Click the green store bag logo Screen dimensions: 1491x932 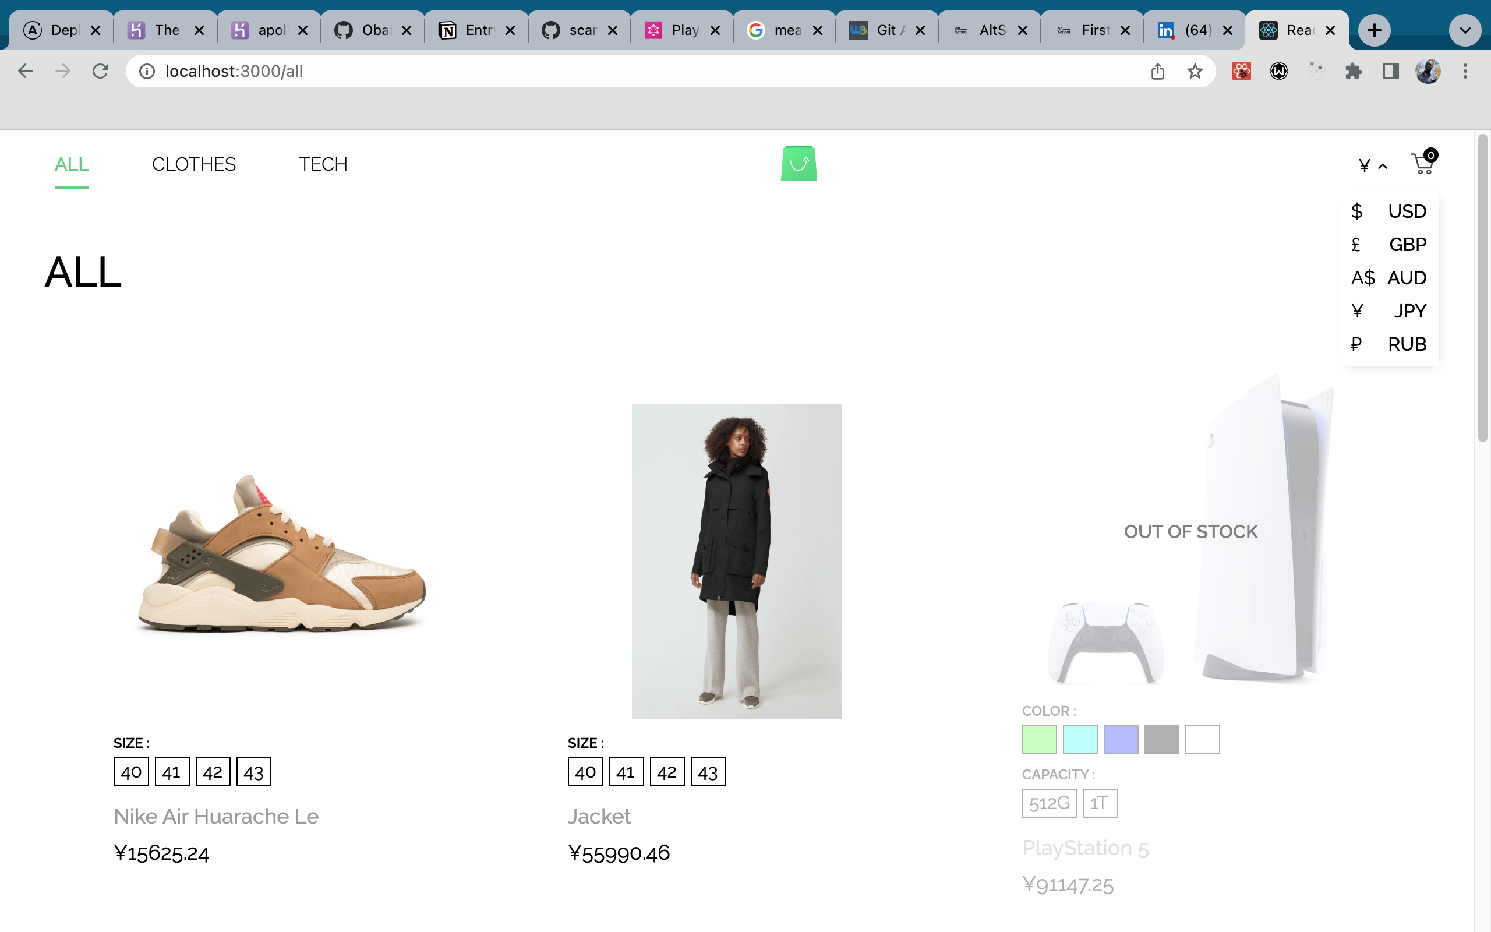click(799, 163)
